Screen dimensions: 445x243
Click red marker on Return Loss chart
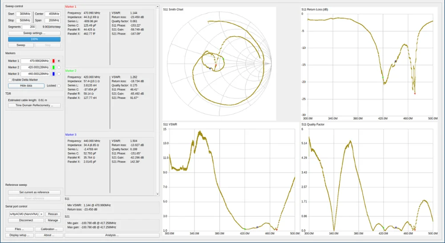pyautogui.click(x=415, y=93)
